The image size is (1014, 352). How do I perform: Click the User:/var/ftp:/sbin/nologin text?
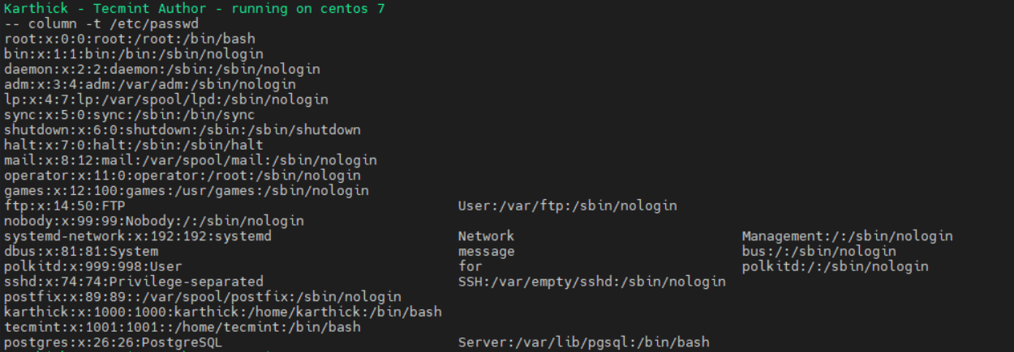click(x=567, y=206)
